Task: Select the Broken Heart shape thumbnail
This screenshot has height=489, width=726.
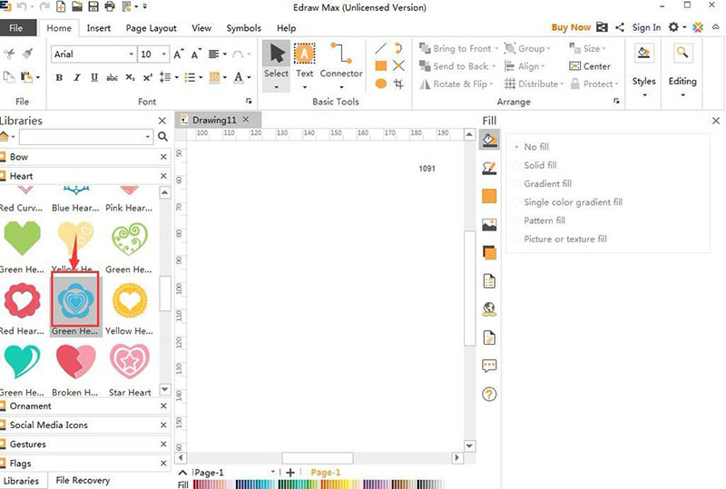Action: (x=76, y=361)
